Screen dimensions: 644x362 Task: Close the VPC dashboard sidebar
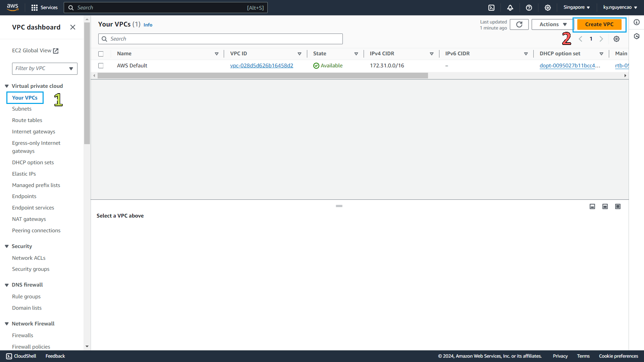73,27
